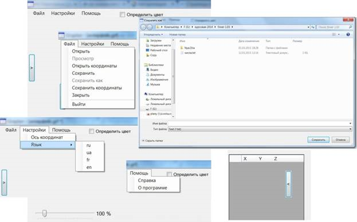Tick Определить цвет checkbox next to Помощь tab
The width and height of the screenshot is (357, 222).
(169, 175)
